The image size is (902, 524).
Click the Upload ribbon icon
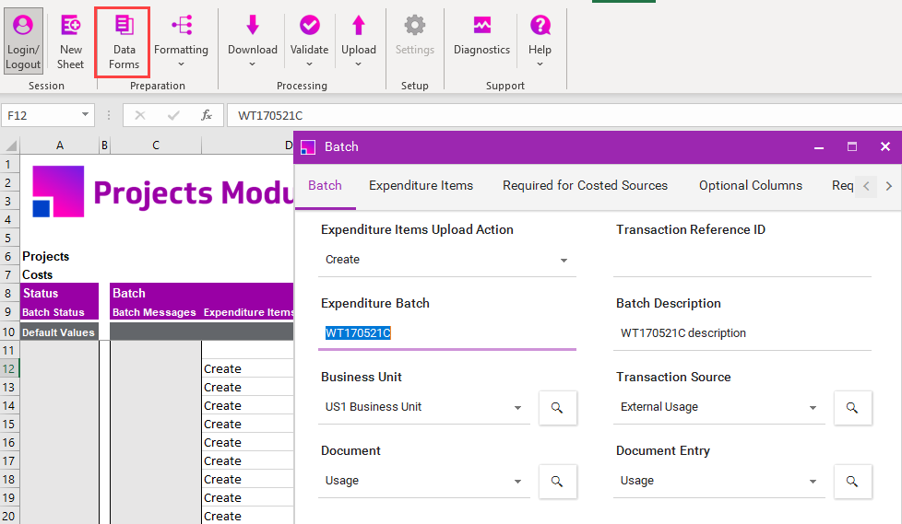coord(359,25)
